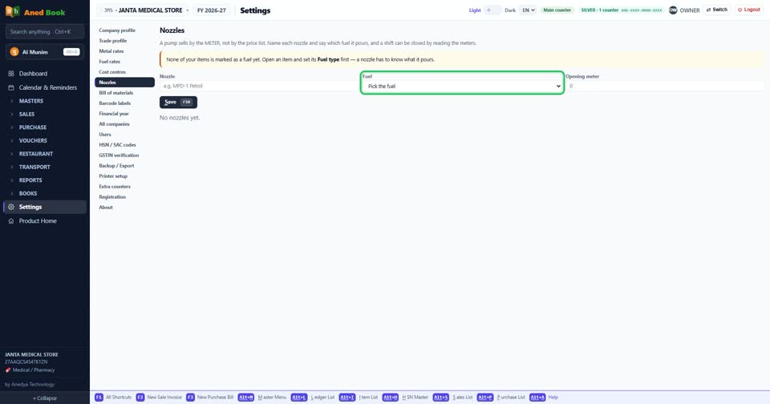Open the About settings page
The image size is (770, 404).
(x=124, y=207)
